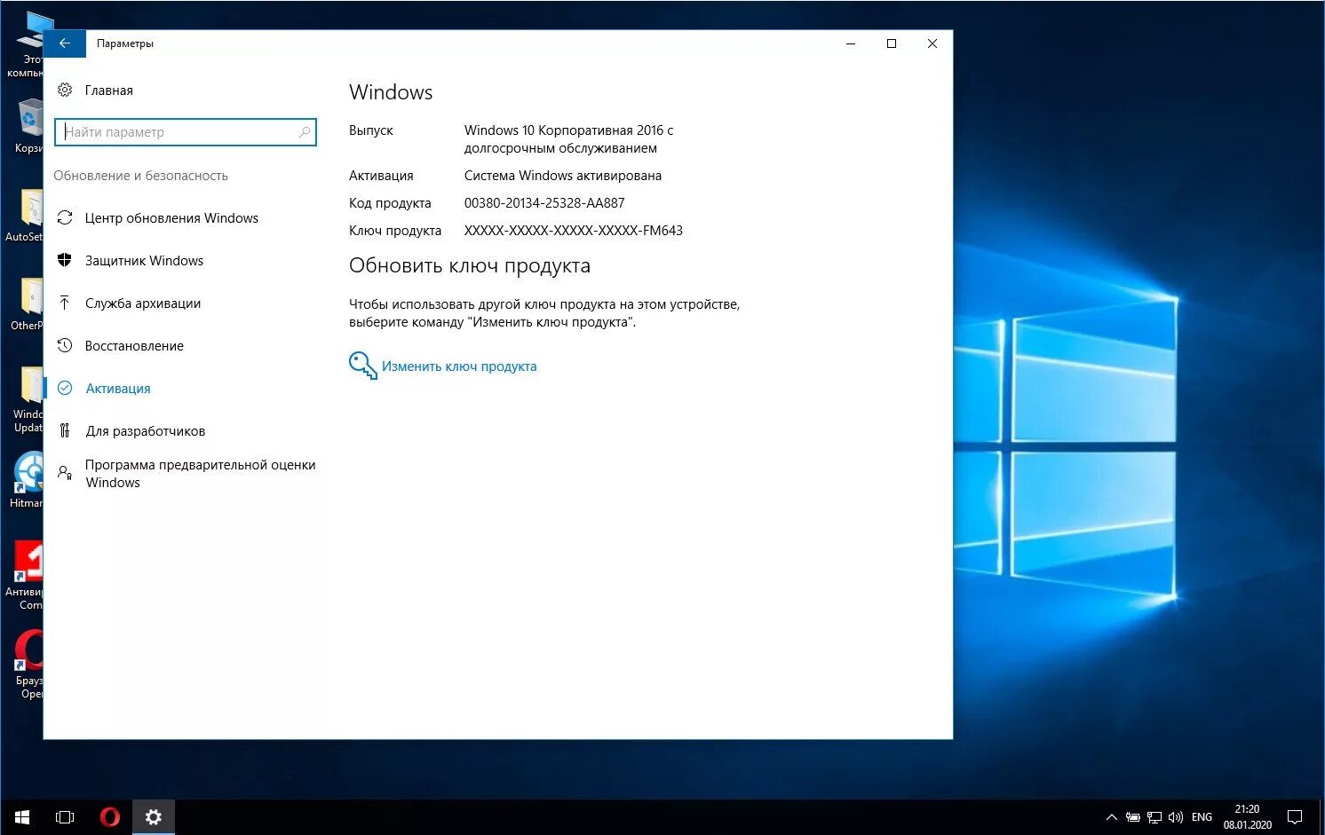Select the Для разработчиков tools icon
This screenshot has height=835, width=1325.
click(x=65, y=430)
